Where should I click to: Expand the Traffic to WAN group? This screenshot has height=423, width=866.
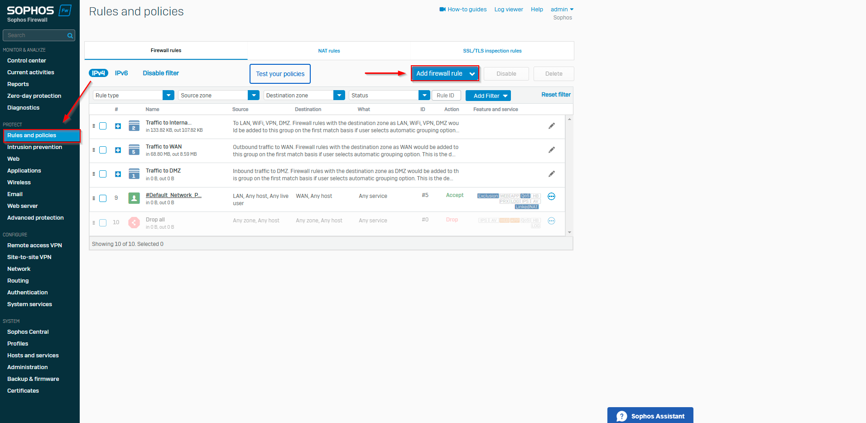click(118, 150)
